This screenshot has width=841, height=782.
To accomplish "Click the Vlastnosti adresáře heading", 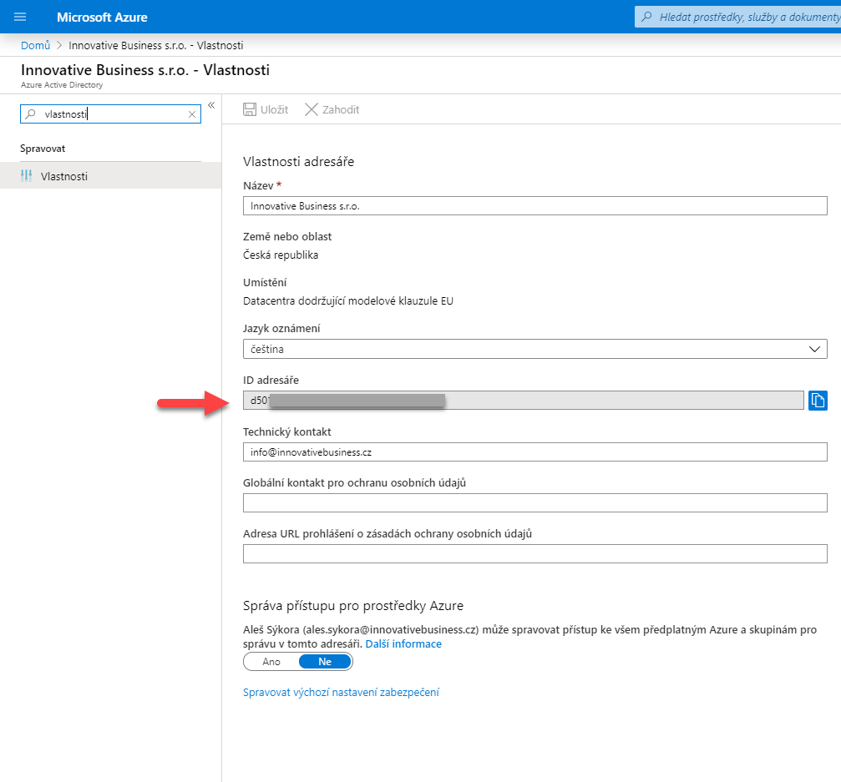I will tap(298, 161).
